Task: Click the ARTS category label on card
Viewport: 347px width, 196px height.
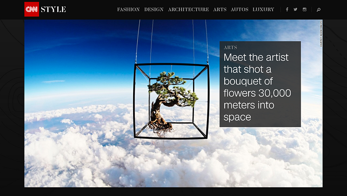Action: [230, 47]
